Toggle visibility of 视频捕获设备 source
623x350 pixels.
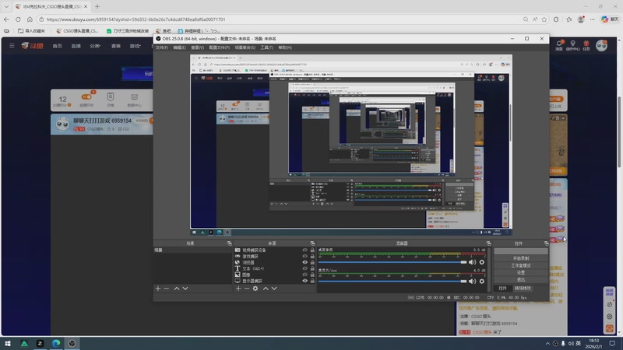point(304,250)
